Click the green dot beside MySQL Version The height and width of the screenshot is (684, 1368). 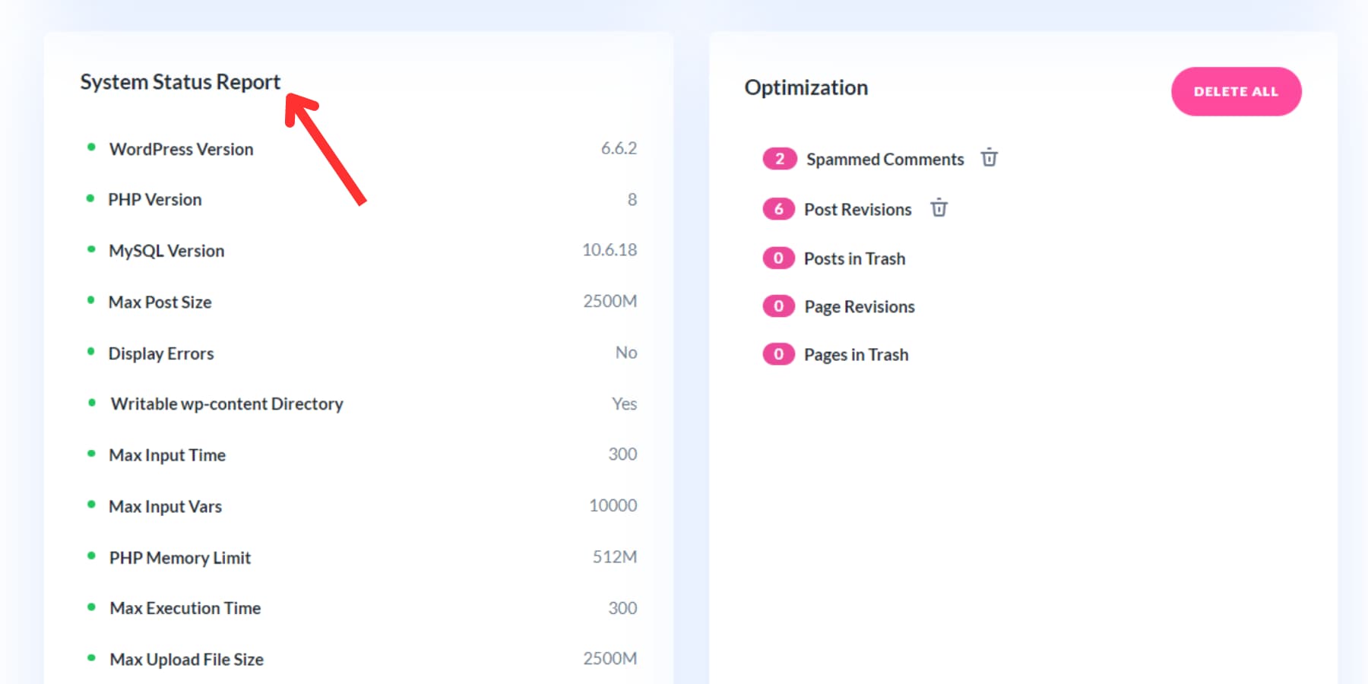coord(92,248)
